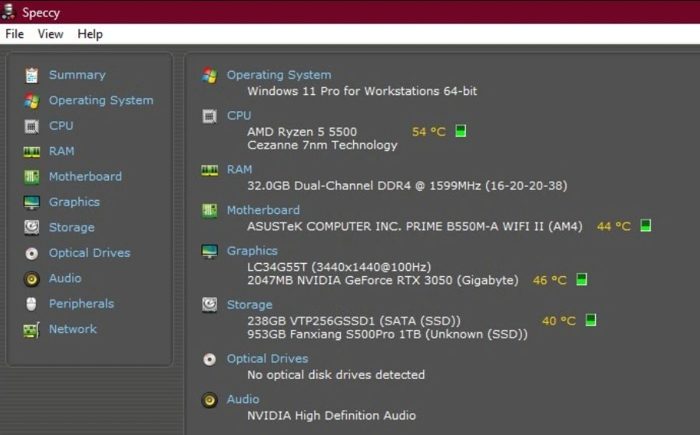The height and width of the screenshot is (435, 700).
Task: Click 'NVIDIA GeForce RTX 3050 (Gigabyte)' line
Action: click(x=383, y=280)
